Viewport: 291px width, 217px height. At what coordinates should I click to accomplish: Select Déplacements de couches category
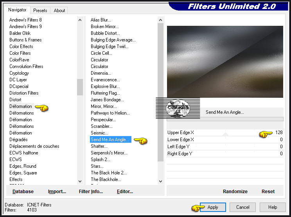[x=34, y=146]
